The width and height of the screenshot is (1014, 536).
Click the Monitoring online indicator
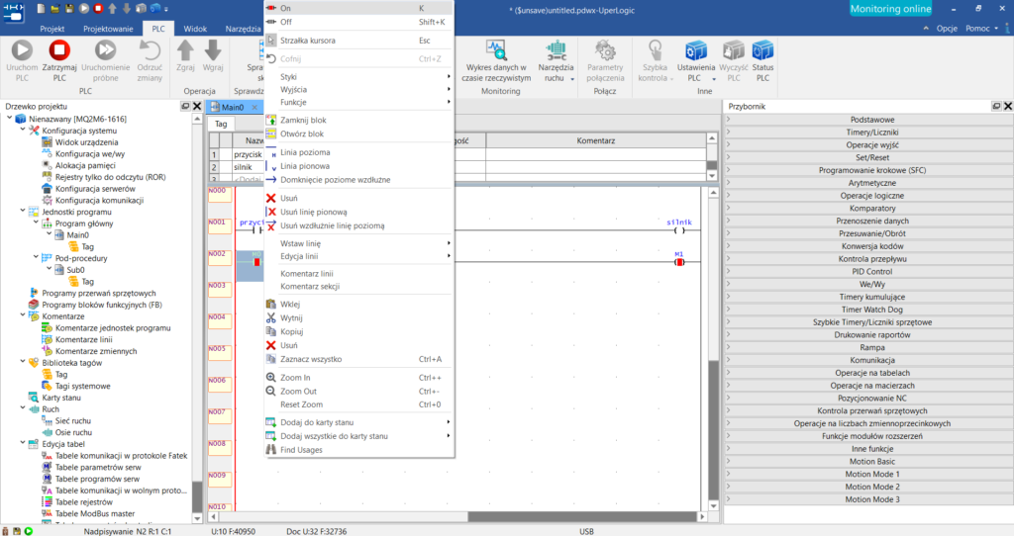[x=890, y=8]
